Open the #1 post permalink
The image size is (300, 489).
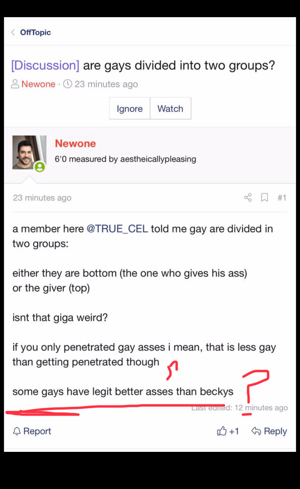point(282,198)
